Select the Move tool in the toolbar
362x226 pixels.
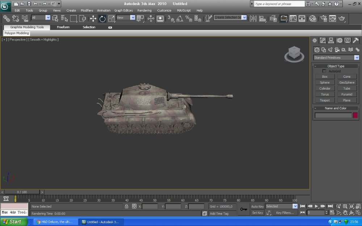(x=93, y=18)
